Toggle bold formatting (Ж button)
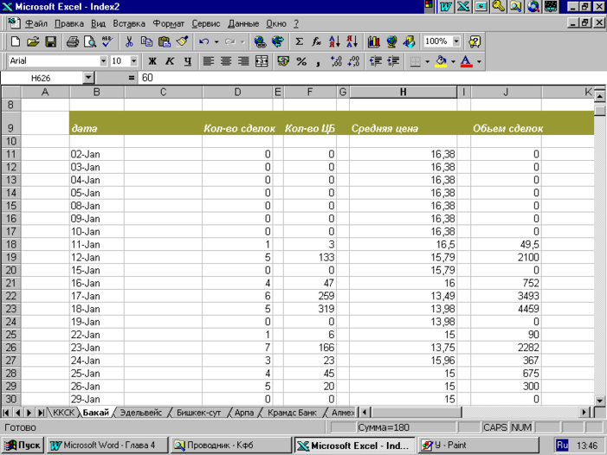Image resolution: width=607 pixels, height=455 pixels. [152, 61]
